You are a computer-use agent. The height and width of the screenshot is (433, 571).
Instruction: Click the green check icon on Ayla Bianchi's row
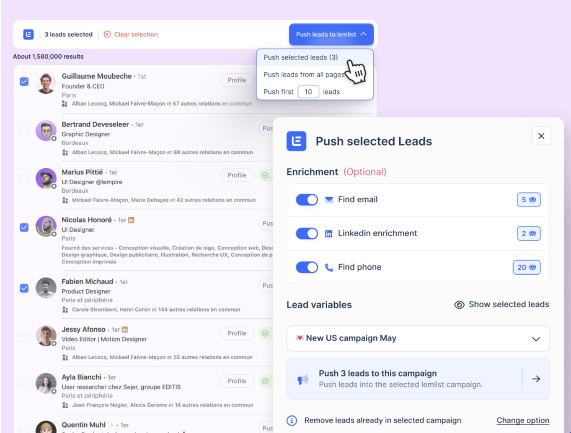click(265, 381)
